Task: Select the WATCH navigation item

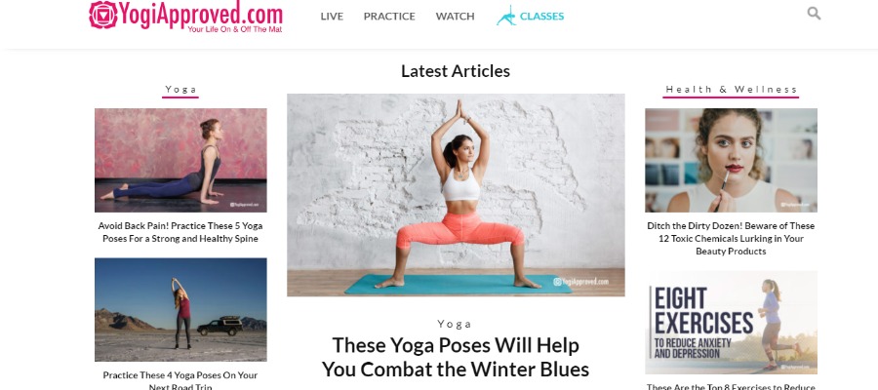Action: point(455,17)
